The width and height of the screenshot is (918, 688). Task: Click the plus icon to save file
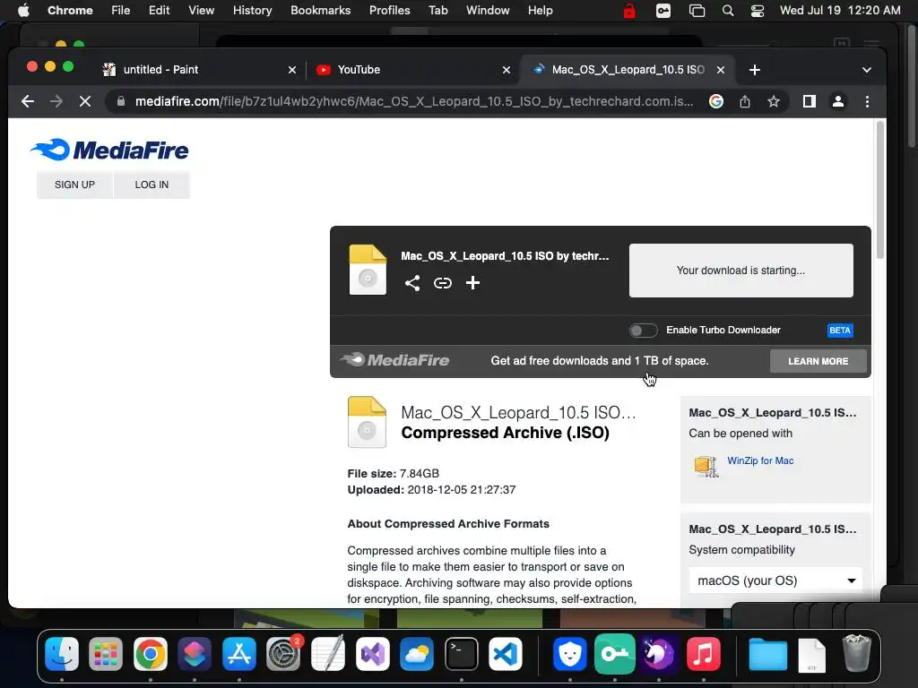coord(472,283)
